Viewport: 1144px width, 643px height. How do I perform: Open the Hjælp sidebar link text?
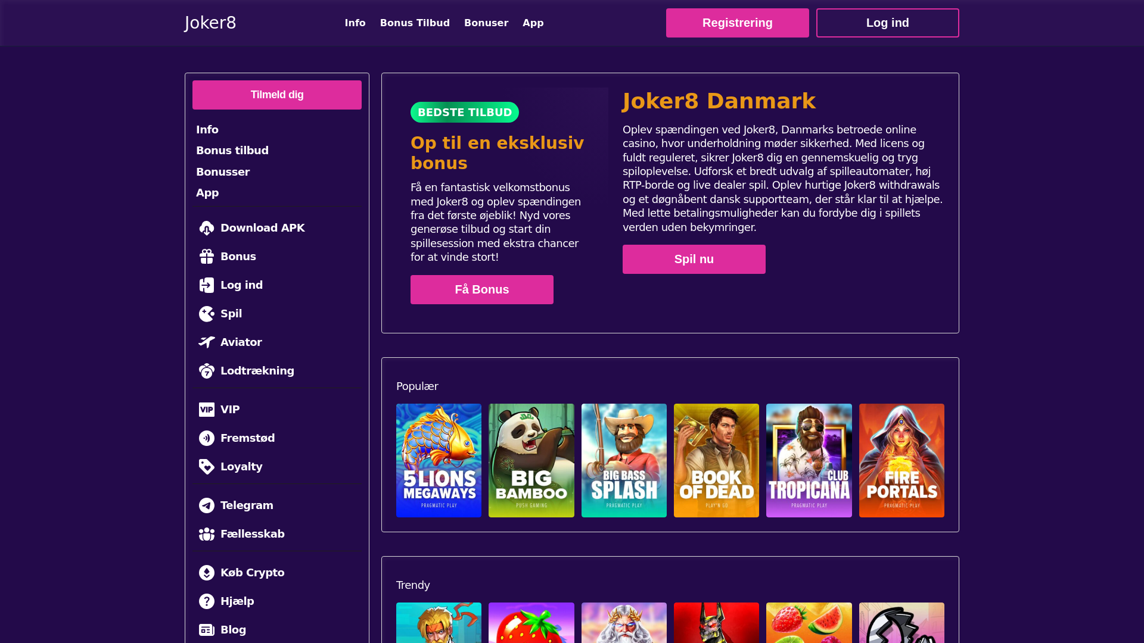[x=237, y=601]
